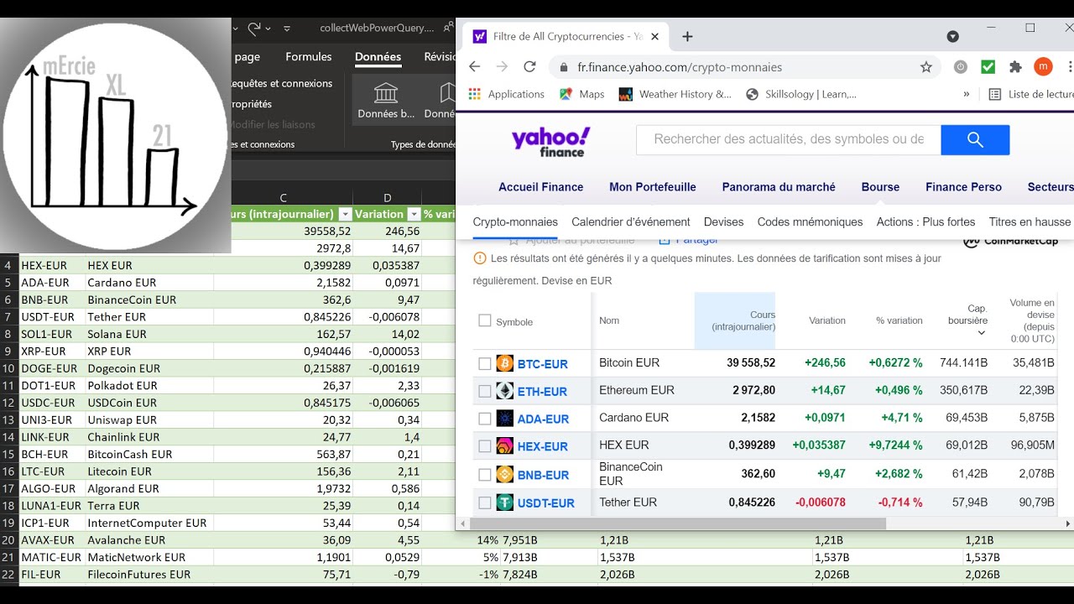
Task: Open Excel Quick Access Toolbar customize dropdown
Action: click(287, 28)
